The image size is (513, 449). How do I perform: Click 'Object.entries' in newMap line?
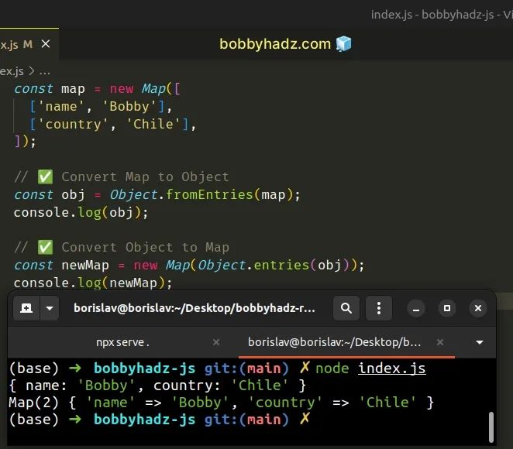pos(253,265)
